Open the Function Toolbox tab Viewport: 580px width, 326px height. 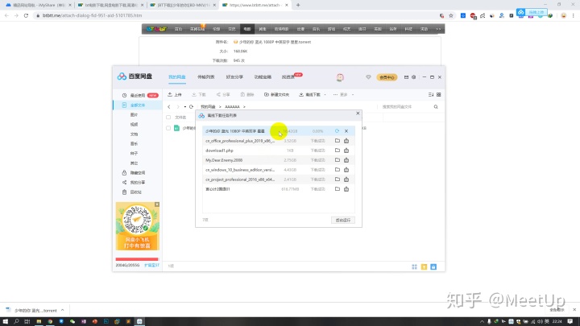[263, 77]
